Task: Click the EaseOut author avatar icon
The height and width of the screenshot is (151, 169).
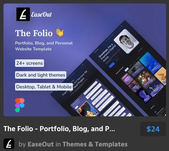Action: (9, 144)
